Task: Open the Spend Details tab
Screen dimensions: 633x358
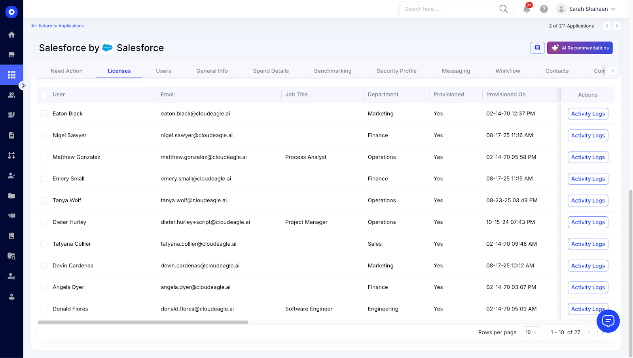Action: coord(271,71)
